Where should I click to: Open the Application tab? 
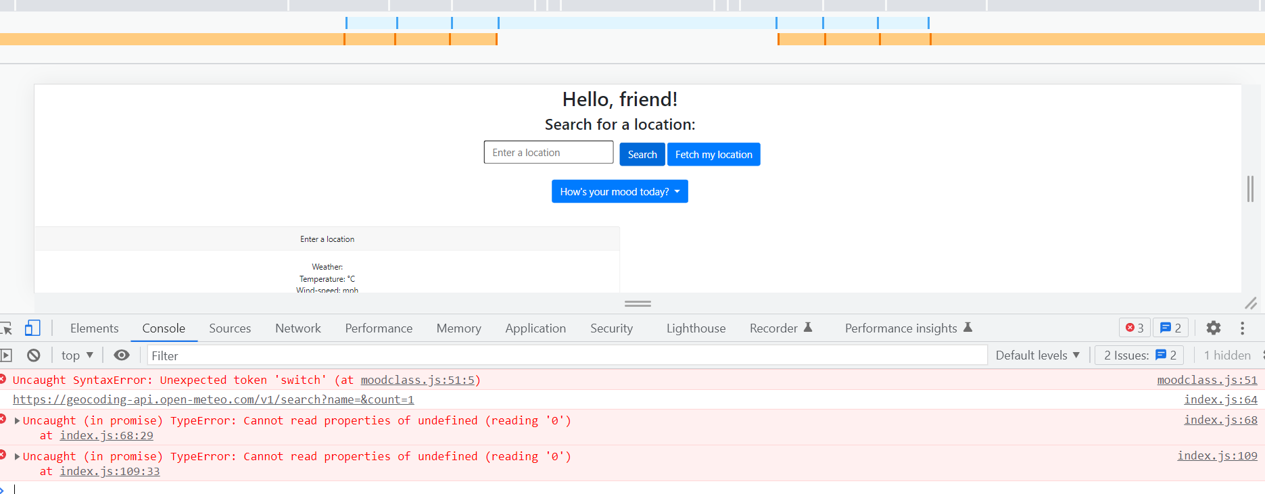click(535, 328)
